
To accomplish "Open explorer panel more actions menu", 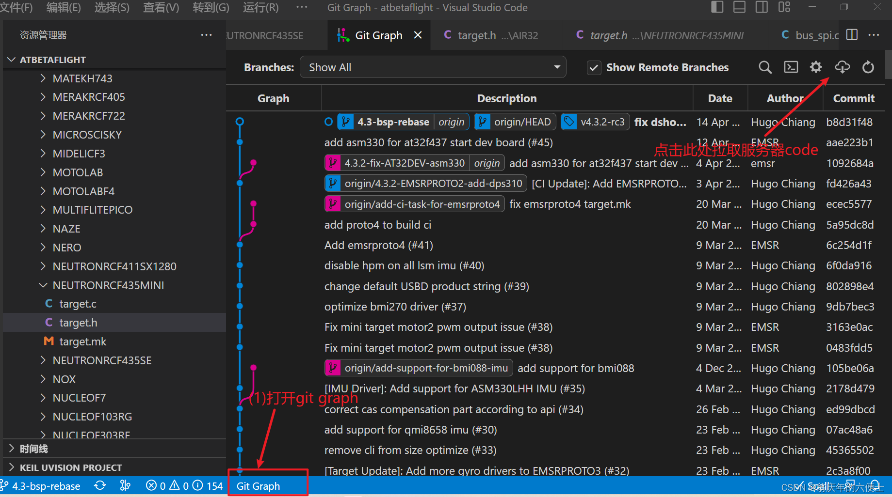I will 206,35.
